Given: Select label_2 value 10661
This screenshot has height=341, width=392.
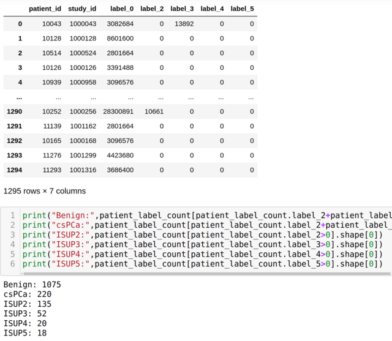Looking at the screenshot, I should pyautogui.click(x=154, y=111).
